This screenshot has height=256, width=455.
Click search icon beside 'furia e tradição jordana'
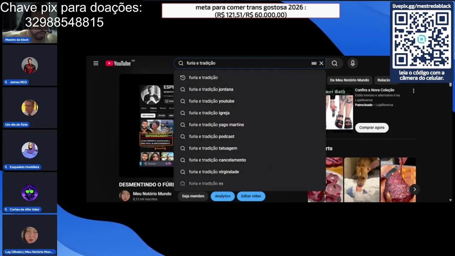coord(183,89)
